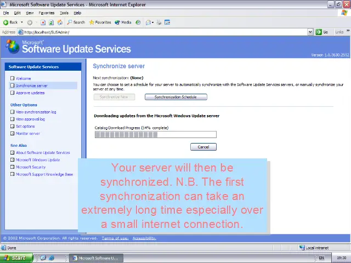Click the Stop loading toolbar icon

point(43,22)
